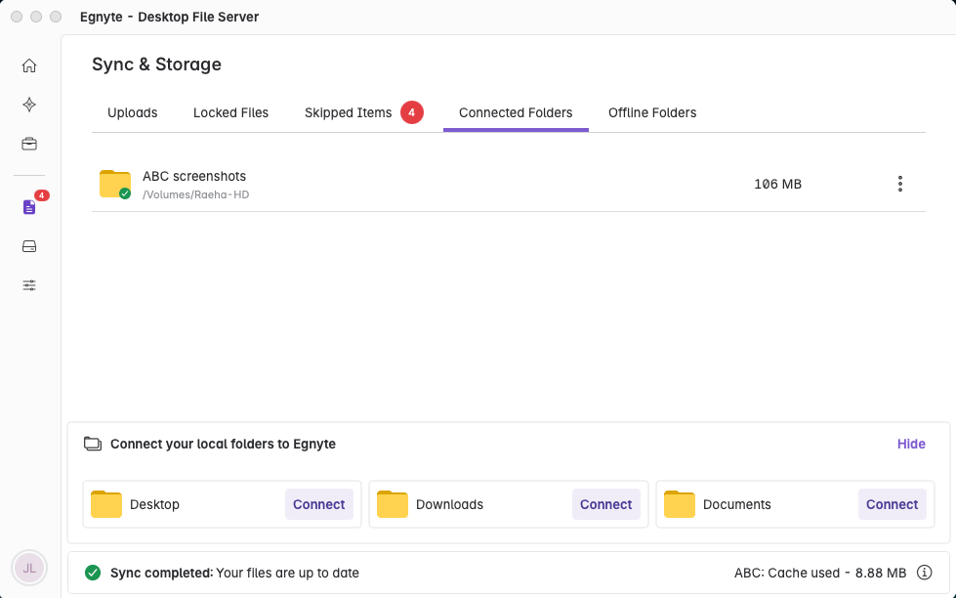The width and height of the screenshot is (956, 598).
Task: Click the window close button
Action: tap(17, 17)
